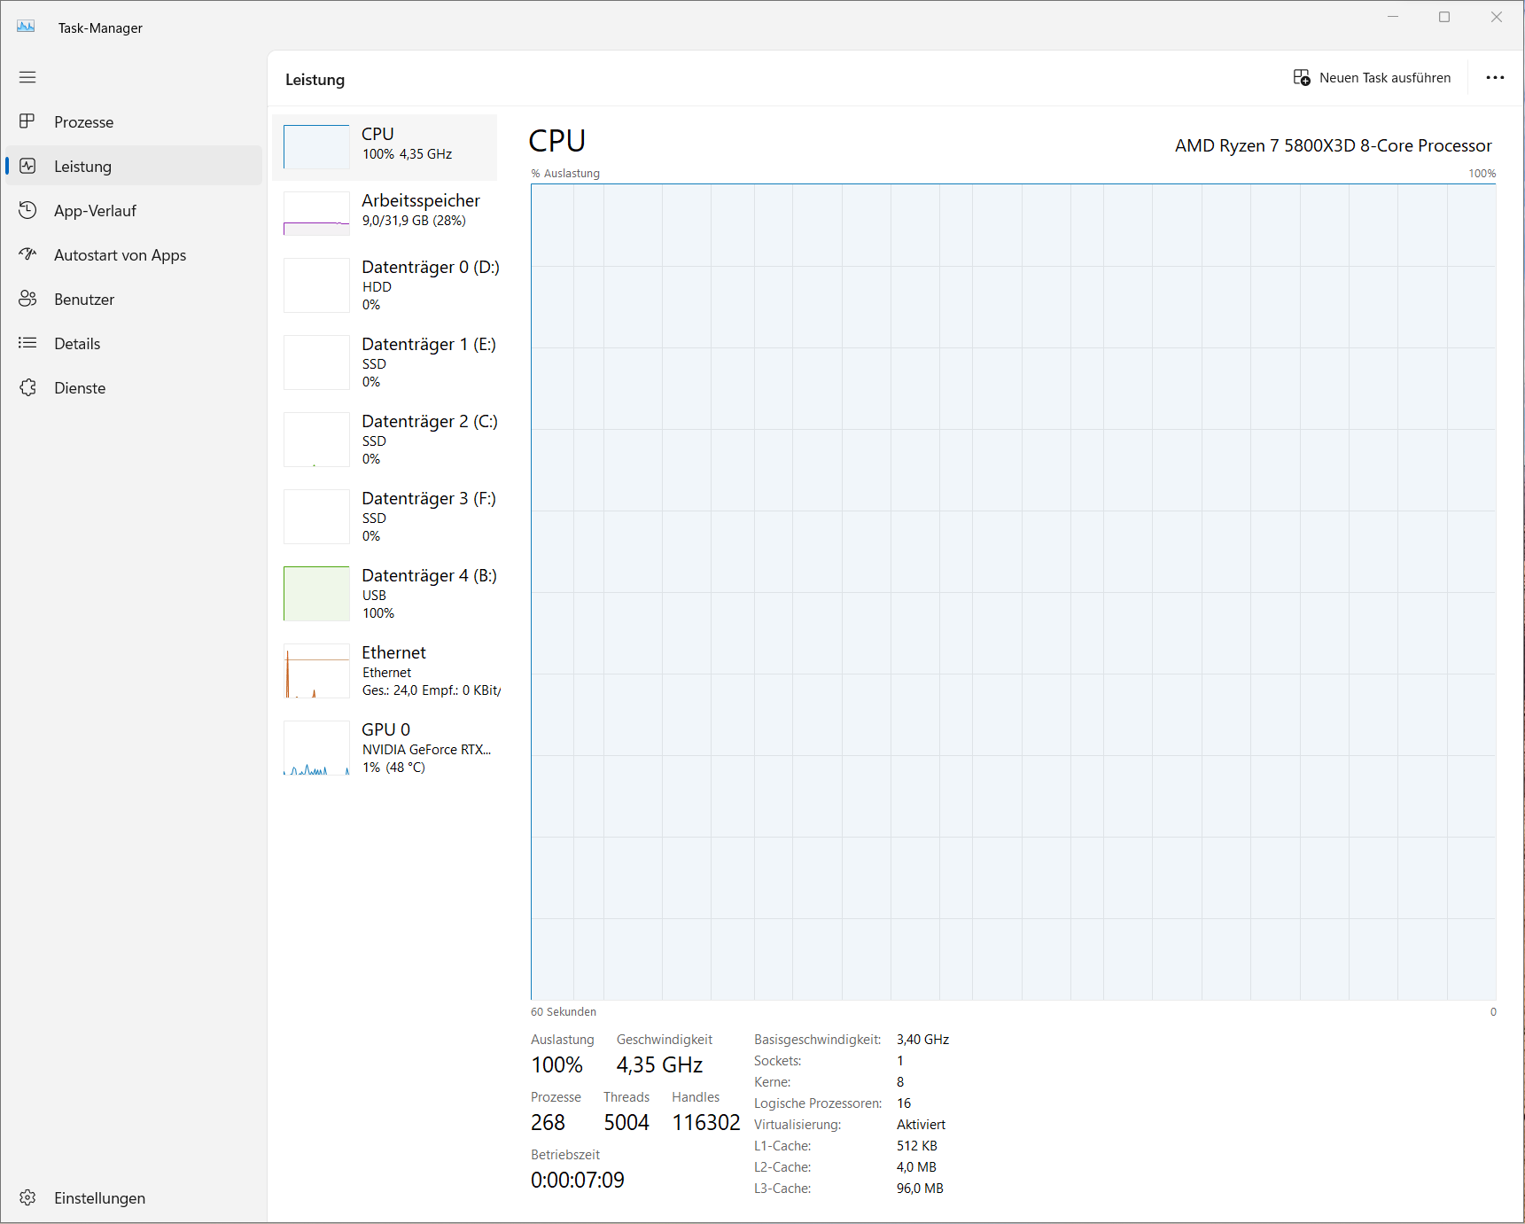The height and width of the screenshot is (1224, 1525).
Task: Click the '268' Prozesse value
Action: [548, 1122]
